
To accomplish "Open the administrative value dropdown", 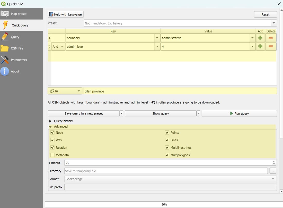I will (x=252, y=38).
